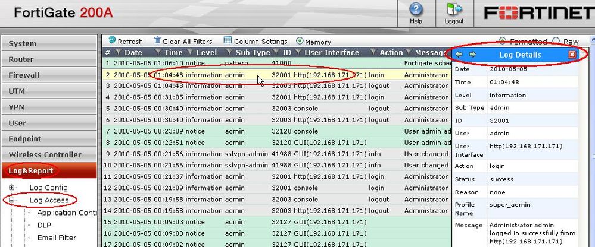This screenshot has width=595, height=247.
Task: Go to next log with right arrow
Action: coord(472,55)
